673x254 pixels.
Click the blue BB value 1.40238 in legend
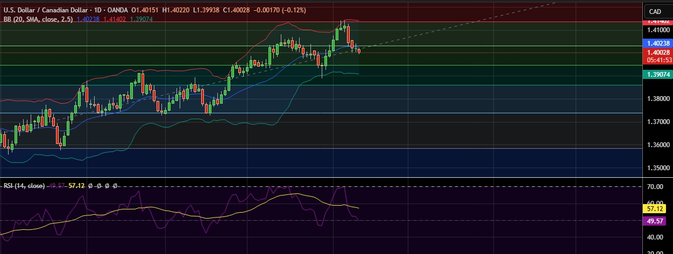pyautogui.click(x=88, y=18)
